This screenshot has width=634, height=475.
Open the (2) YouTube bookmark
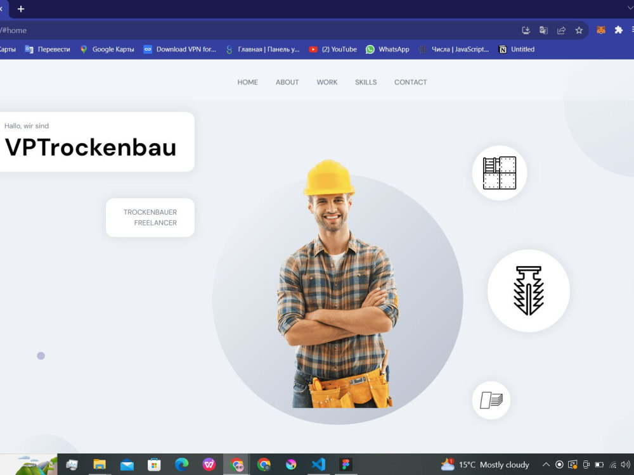click(333, 49)
